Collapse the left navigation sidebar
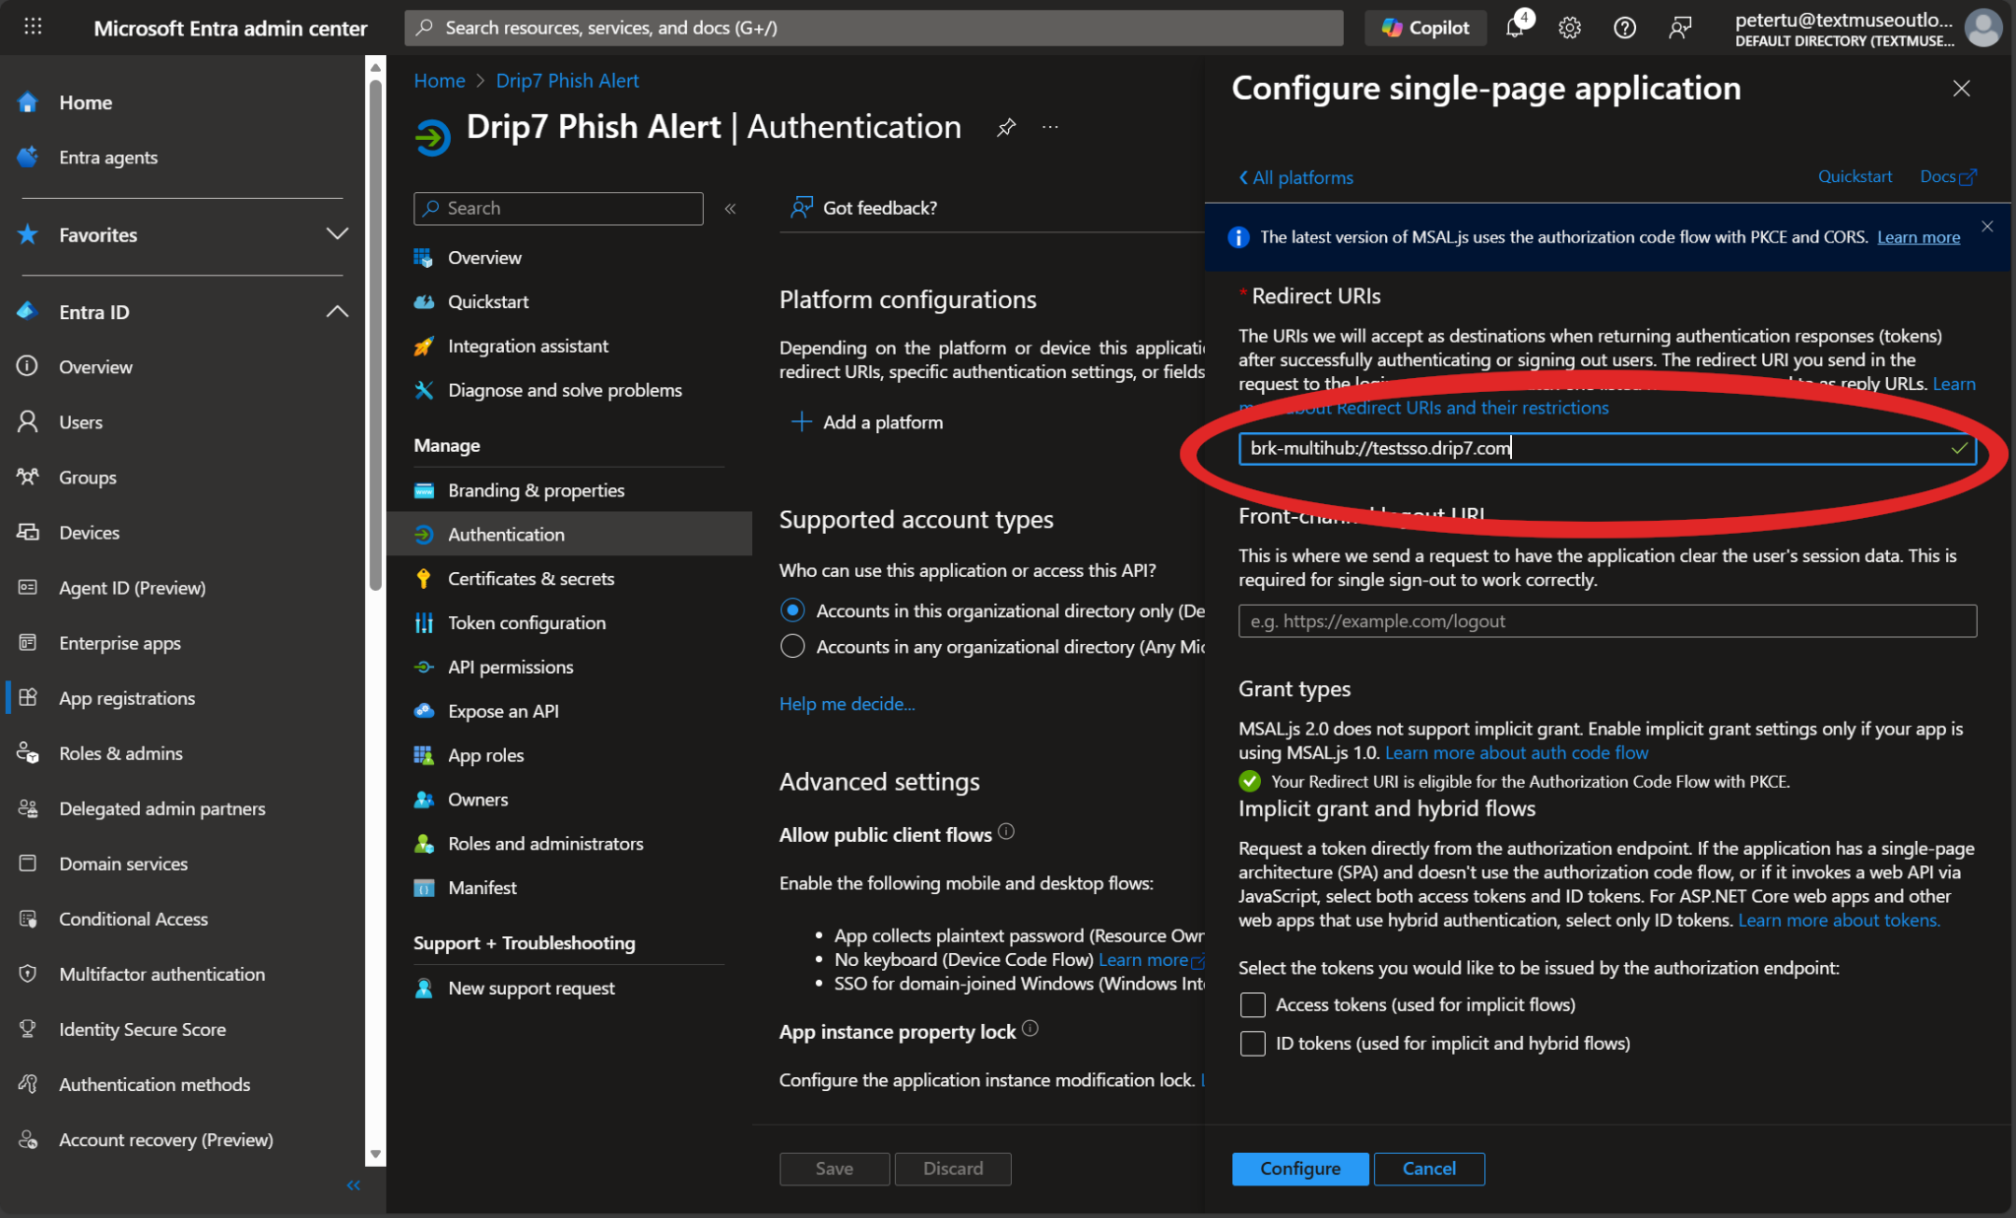Image resolution: width=2016 pixels, height=1218 pixels. pos(353,1186)
